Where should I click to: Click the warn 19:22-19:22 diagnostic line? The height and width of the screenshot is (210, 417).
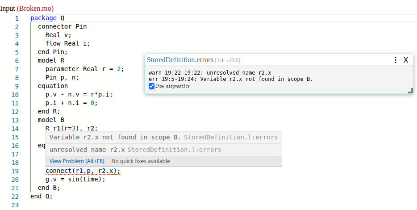point(210,73)
